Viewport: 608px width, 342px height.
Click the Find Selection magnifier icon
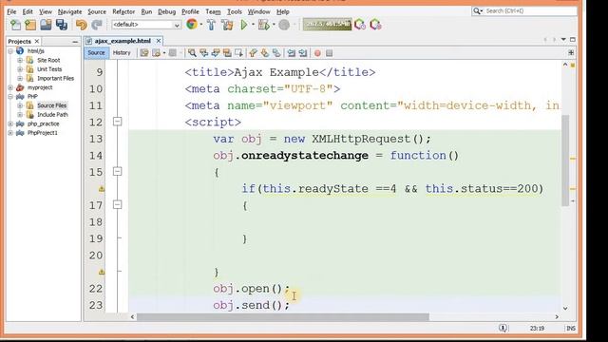(192, 53)
